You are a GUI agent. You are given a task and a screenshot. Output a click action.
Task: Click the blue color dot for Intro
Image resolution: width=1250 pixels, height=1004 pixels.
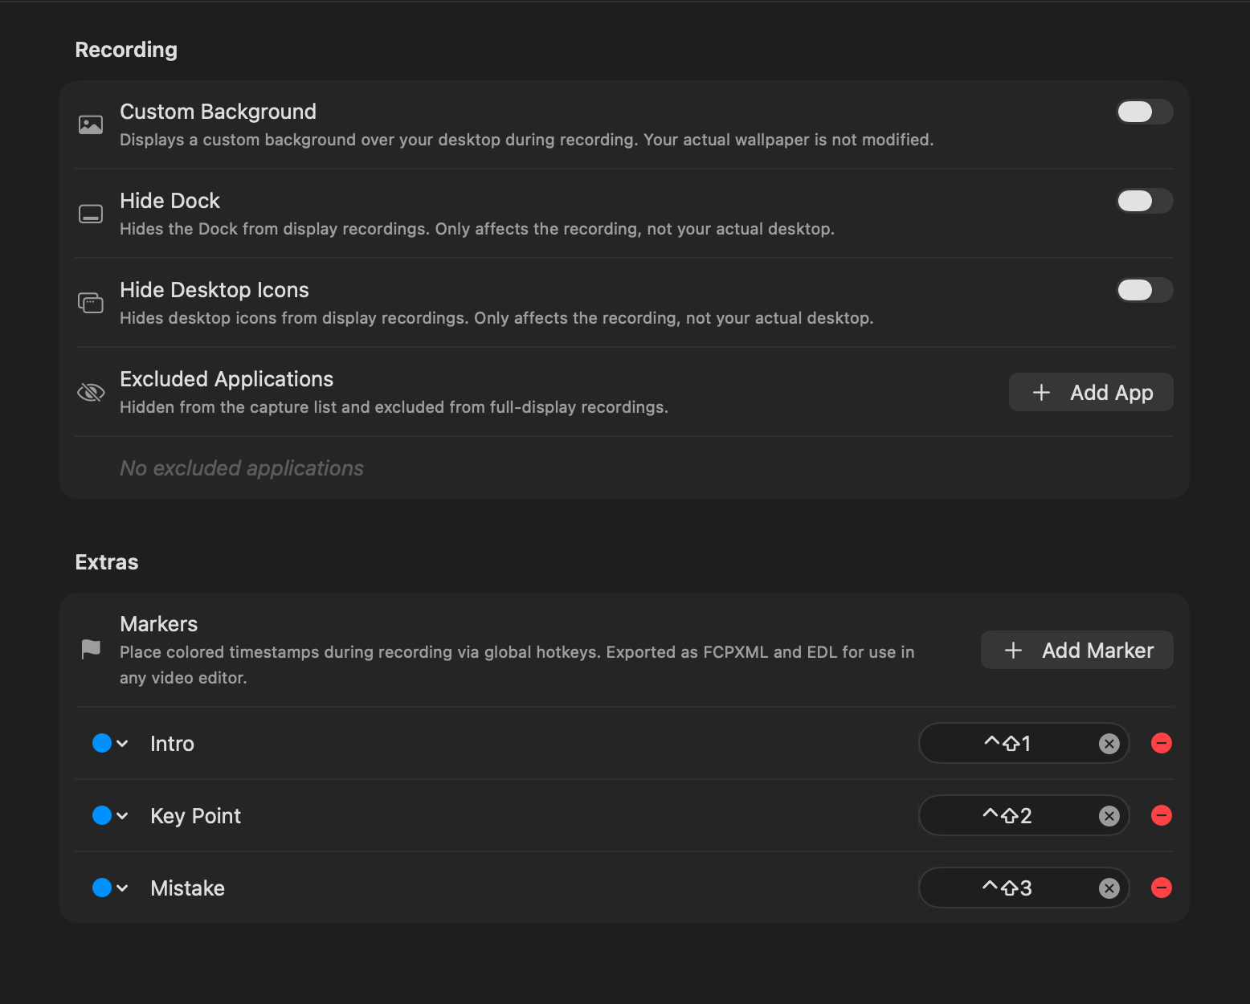(102, 743)
